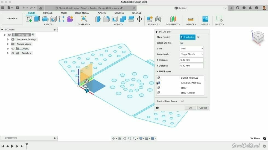Select the Fillet tool in Modify
268x150 pixels.
(106, 19)
